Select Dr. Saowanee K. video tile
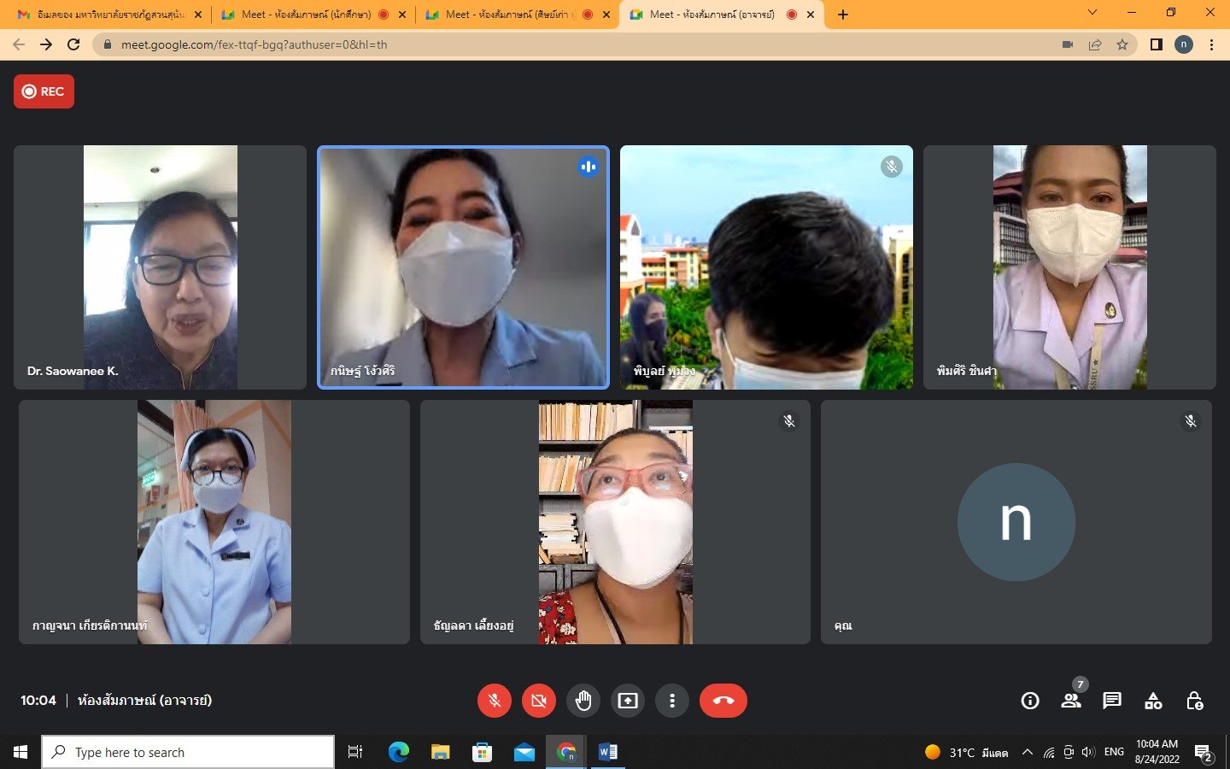This screenshot has width=1230, height=769. tap(160, 267)
